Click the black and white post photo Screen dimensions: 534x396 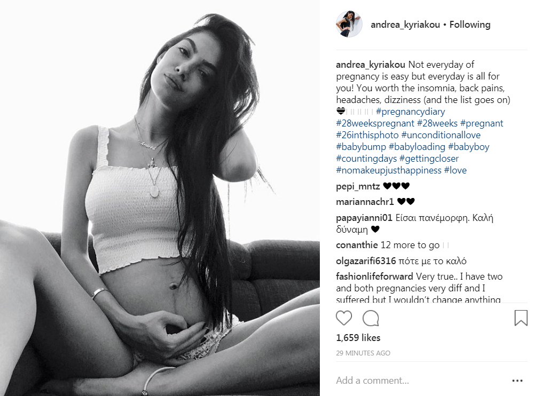[x=160, y=198]
